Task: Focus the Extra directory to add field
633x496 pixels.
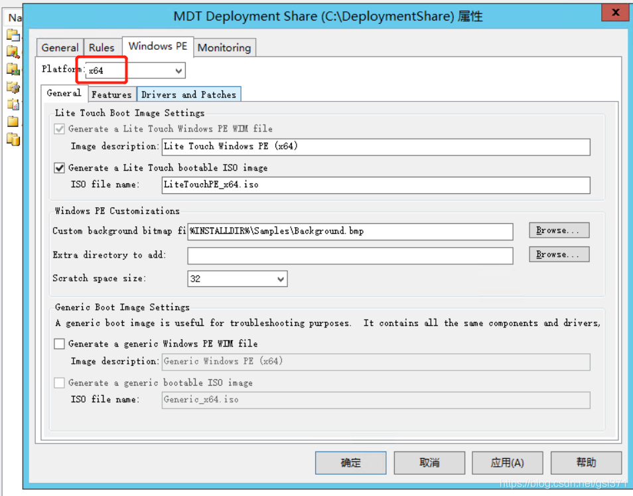Action: tap(350, 256)
